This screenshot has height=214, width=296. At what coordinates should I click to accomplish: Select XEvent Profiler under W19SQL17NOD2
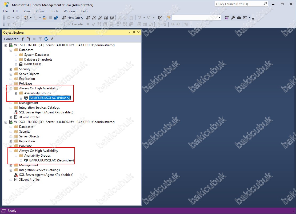point(29,180)
